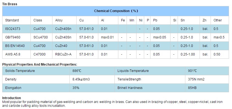Click the max0.05 Pb value

[160, 37]
